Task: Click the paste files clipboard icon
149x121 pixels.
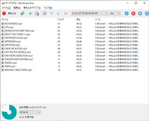Action: 37,13
